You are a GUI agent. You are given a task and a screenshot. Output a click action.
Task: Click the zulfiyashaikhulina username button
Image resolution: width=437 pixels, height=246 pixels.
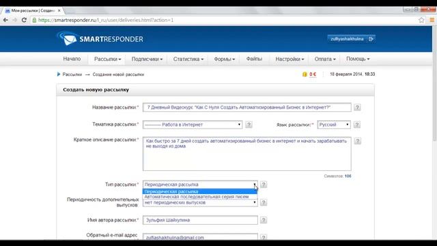(x=347, y=39)
